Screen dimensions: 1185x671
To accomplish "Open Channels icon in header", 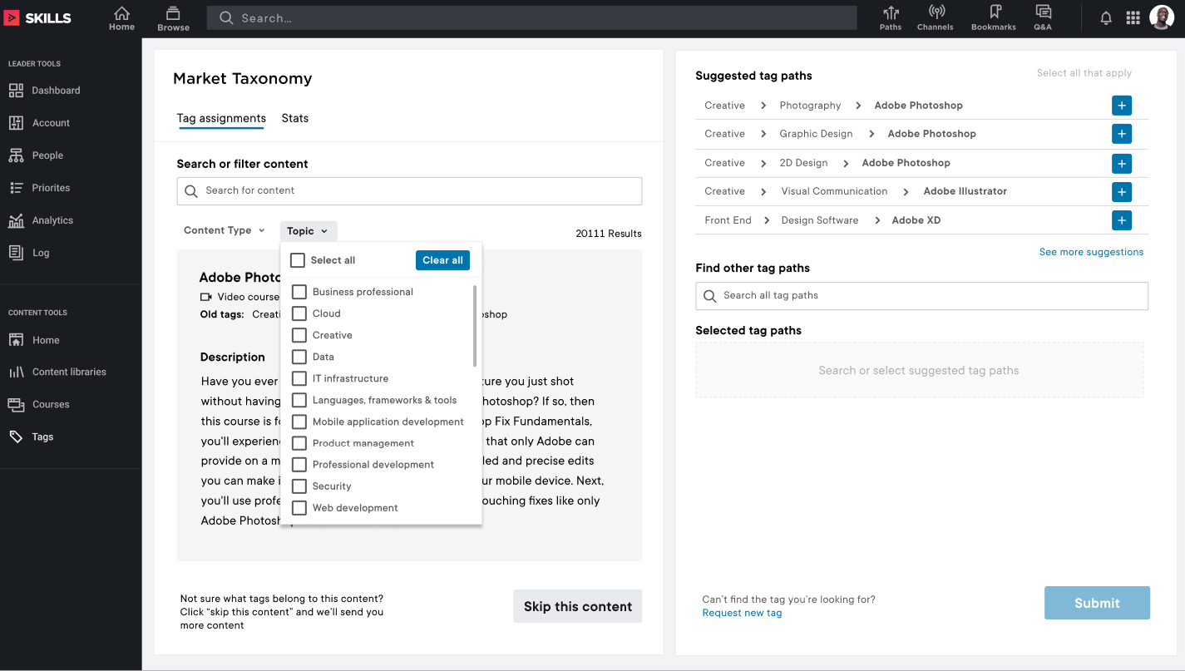I will point(936,18).
